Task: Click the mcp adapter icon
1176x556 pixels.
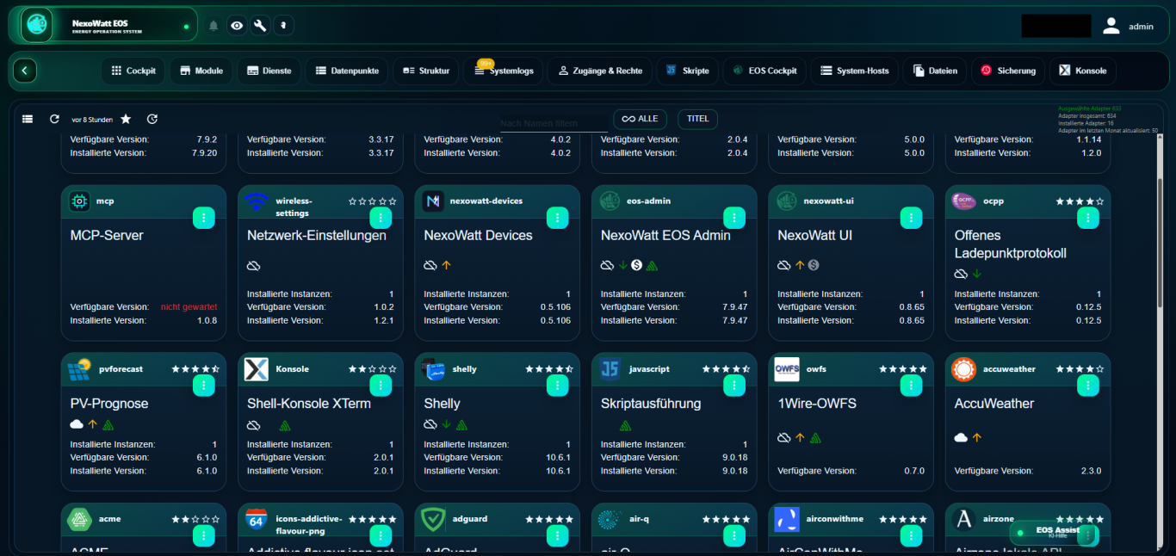Action: [80, 201]
